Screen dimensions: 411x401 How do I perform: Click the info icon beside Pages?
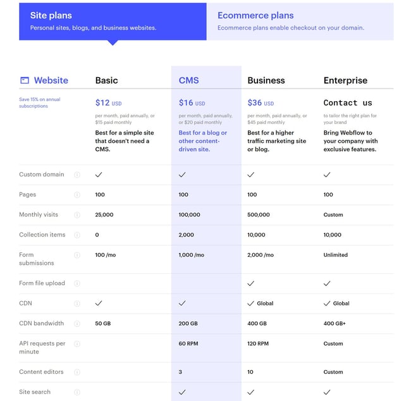77,195
